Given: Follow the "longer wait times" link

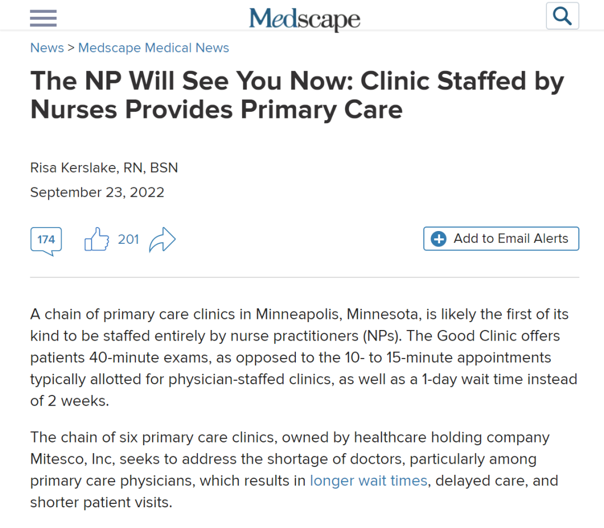Looking at the screenshot, I should [369, 480].
